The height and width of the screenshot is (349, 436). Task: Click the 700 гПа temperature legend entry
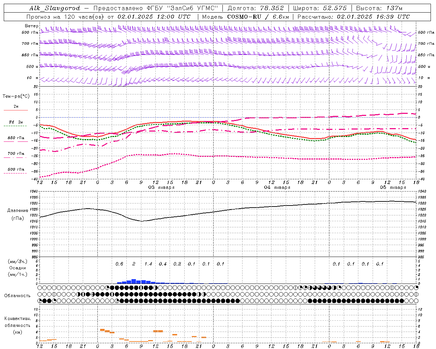click(x=16, y=154)
